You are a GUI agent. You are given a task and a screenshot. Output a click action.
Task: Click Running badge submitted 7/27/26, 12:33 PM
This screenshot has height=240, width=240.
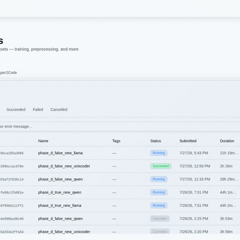click(159, 179)
